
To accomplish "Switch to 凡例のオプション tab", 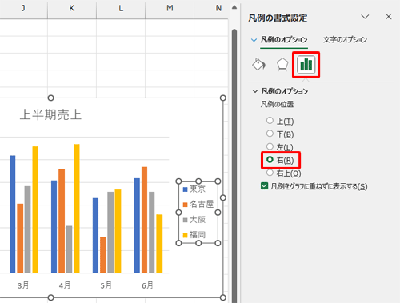I will coord(284,39).
